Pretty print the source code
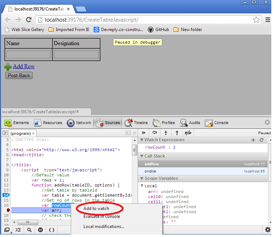 tap(52, 229)
